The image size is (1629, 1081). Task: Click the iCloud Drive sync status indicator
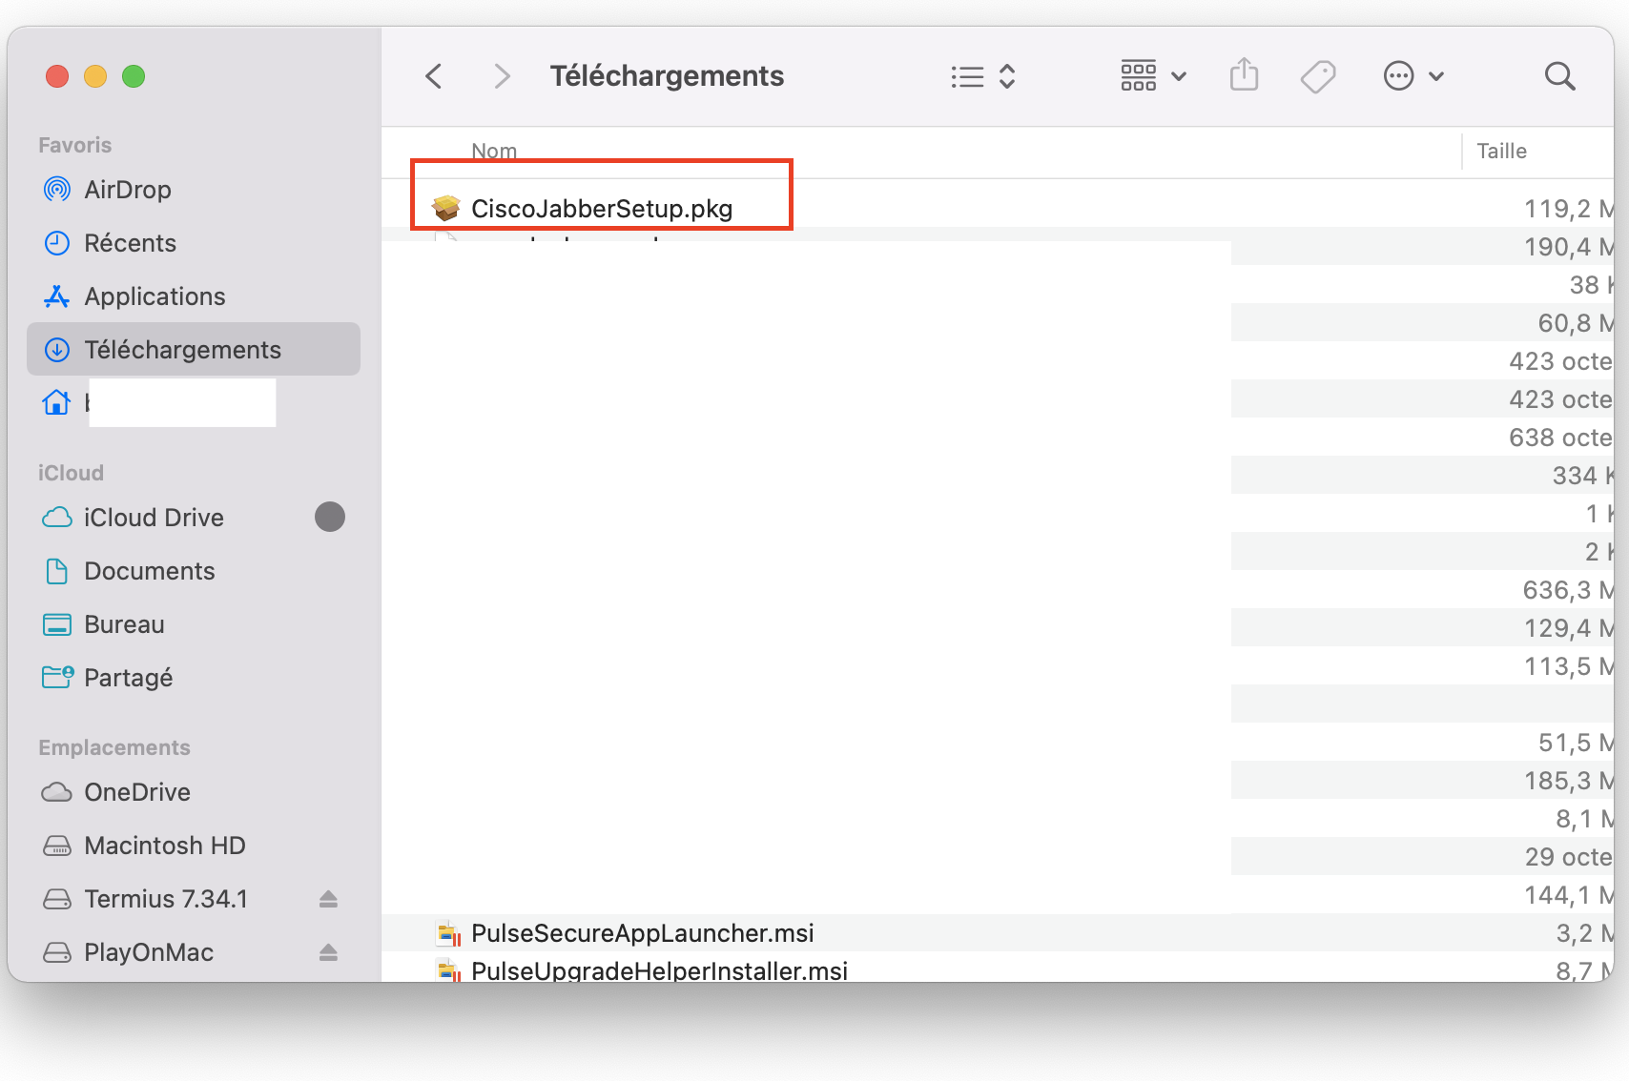[330, 517]
